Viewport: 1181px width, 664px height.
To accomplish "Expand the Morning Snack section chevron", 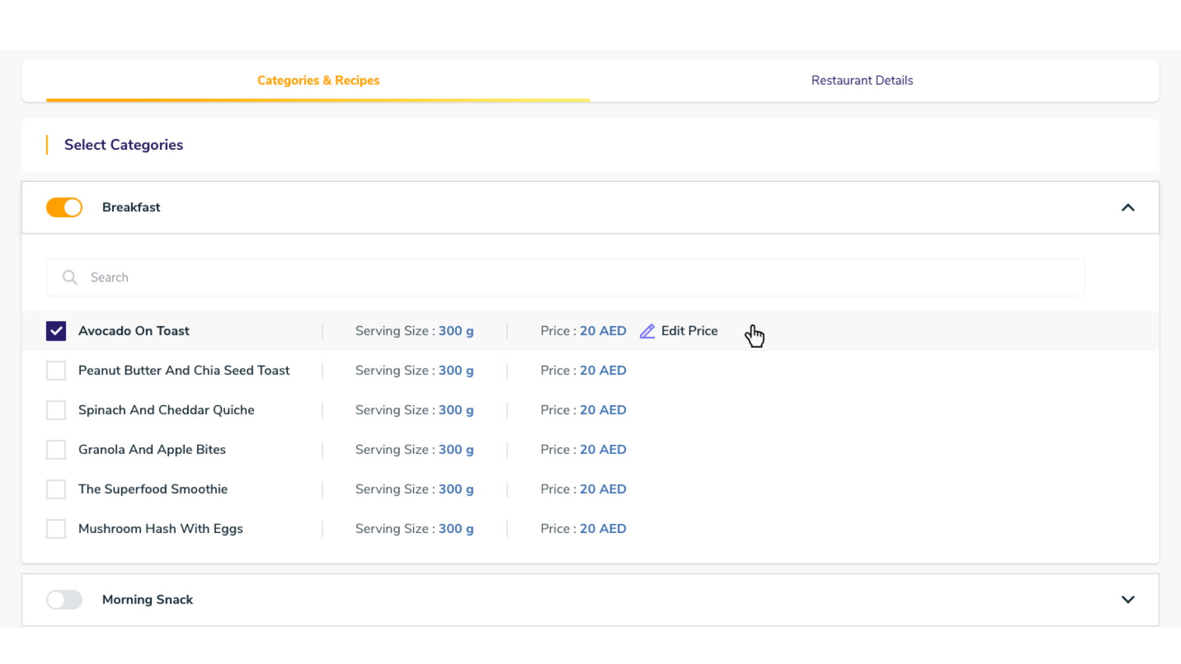I will point(1127,599).
